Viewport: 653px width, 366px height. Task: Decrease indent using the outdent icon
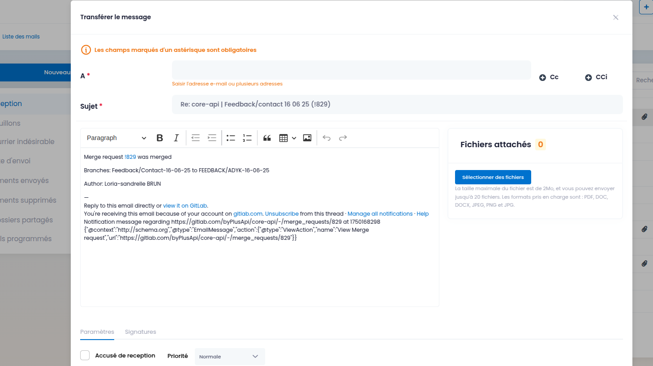tap(196, 138)
